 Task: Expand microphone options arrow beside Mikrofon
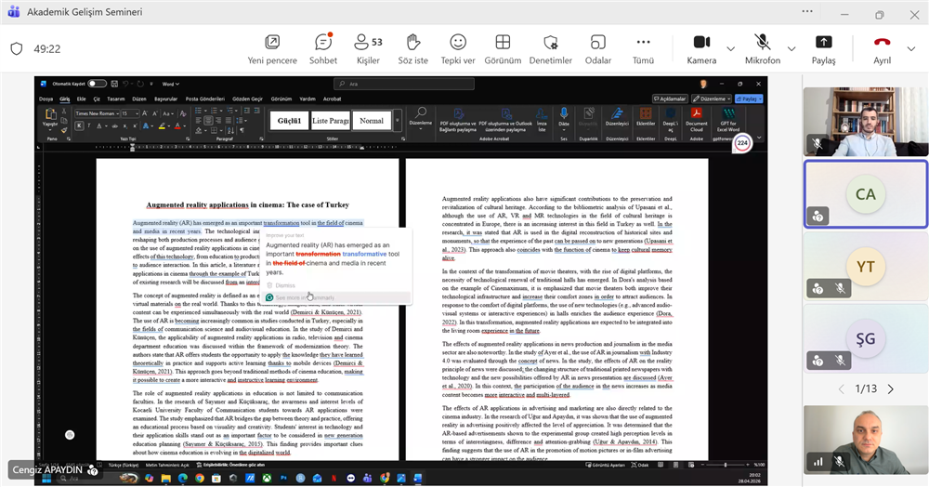[x=792, y=48]
